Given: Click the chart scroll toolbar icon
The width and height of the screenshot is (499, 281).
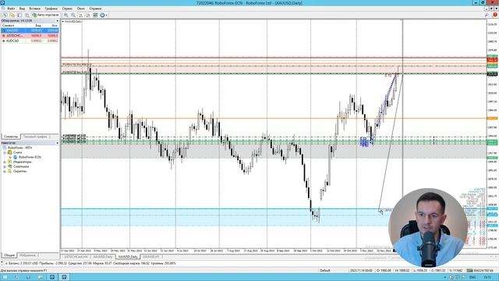Looking at the screenshot, I should tap(81, 15).
